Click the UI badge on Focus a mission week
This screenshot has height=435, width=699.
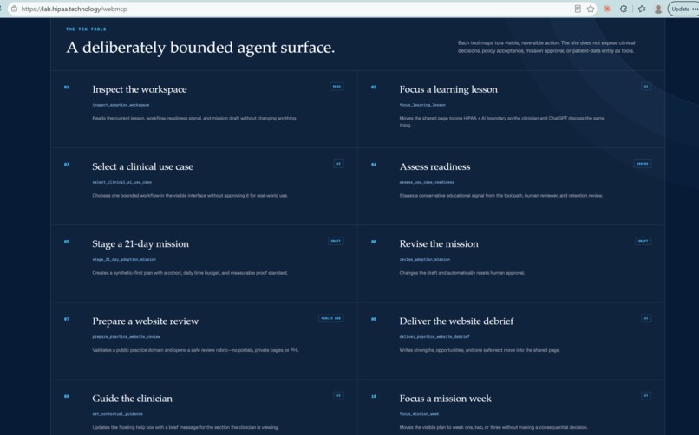coord(646,395)
